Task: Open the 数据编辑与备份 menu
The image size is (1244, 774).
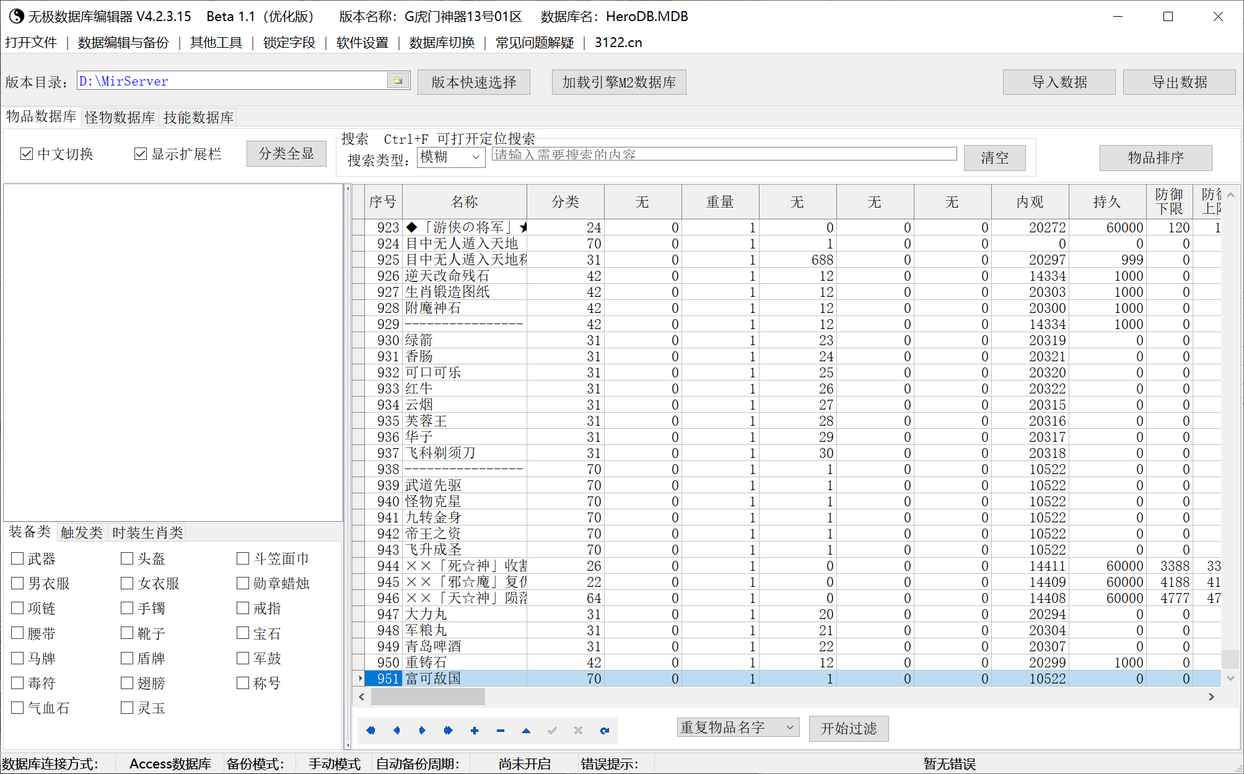Action: (123, 42)
